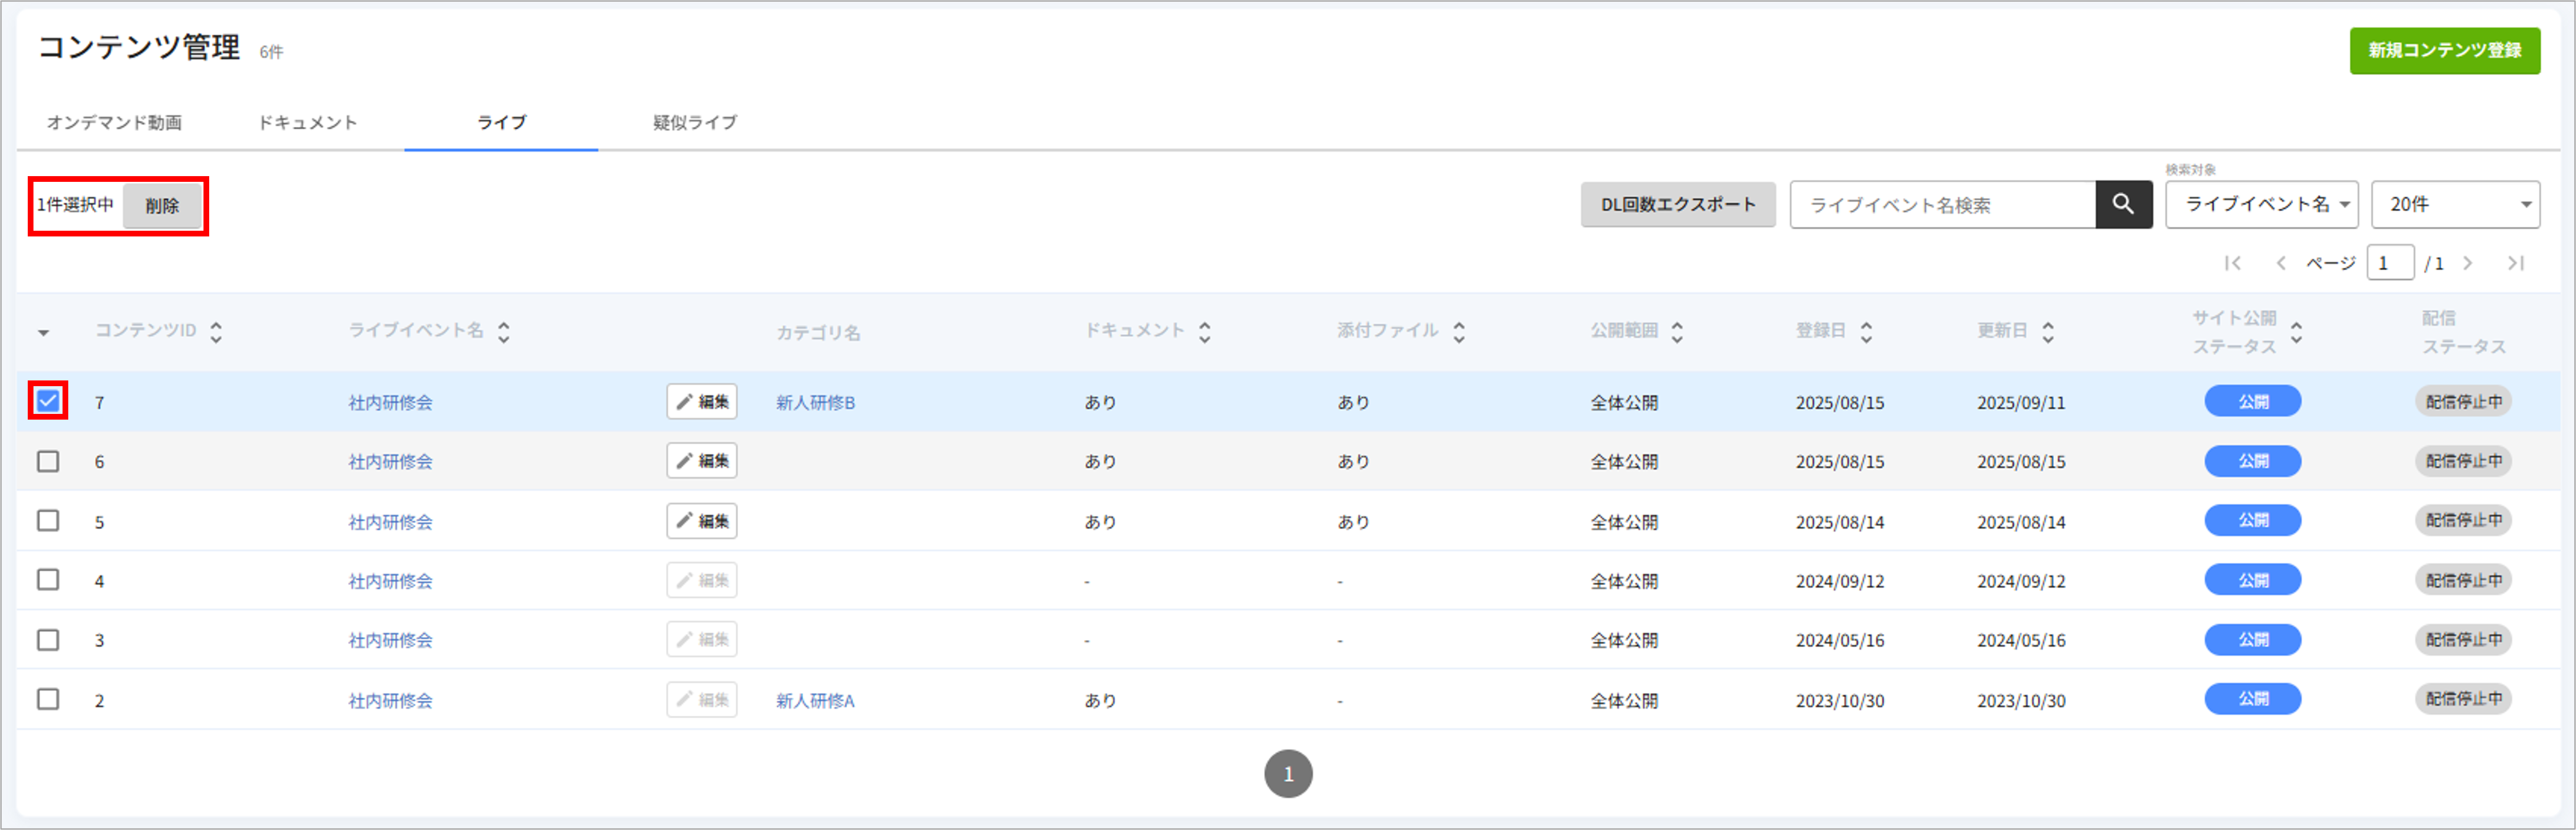The image size is (2576, 830).
Task: Check the checkbox for content ID 5
Action: click(x=48, y=520)
